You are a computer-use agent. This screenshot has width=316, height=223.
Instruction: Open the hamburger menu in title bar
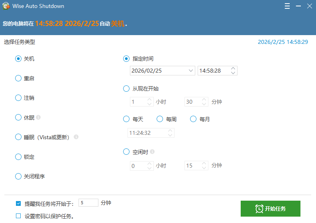(287, 6)
